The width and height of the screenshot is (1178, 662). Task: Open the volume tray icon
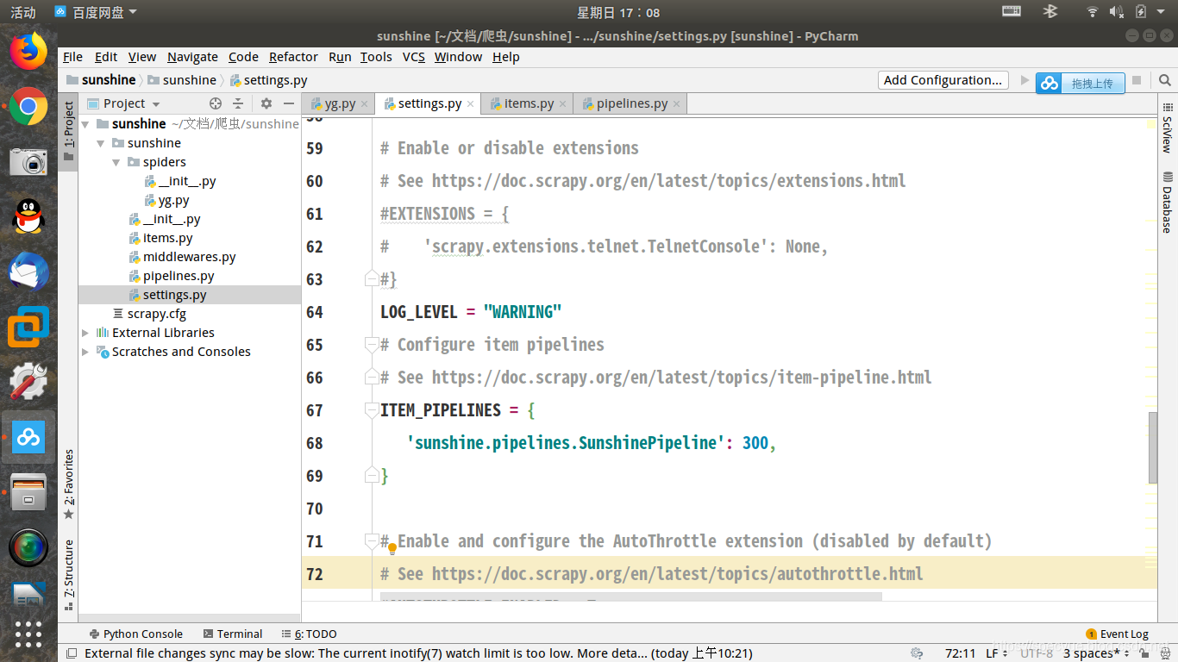(1116, 11)
